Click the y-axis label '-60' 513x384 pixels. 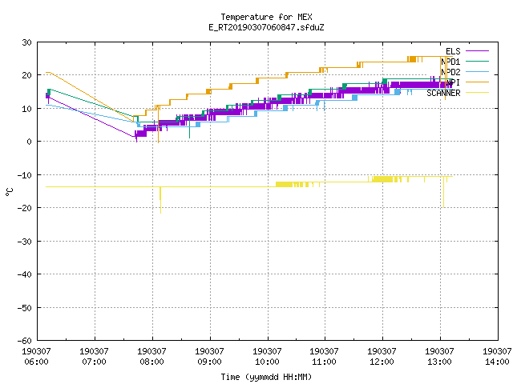pos(24,341)
